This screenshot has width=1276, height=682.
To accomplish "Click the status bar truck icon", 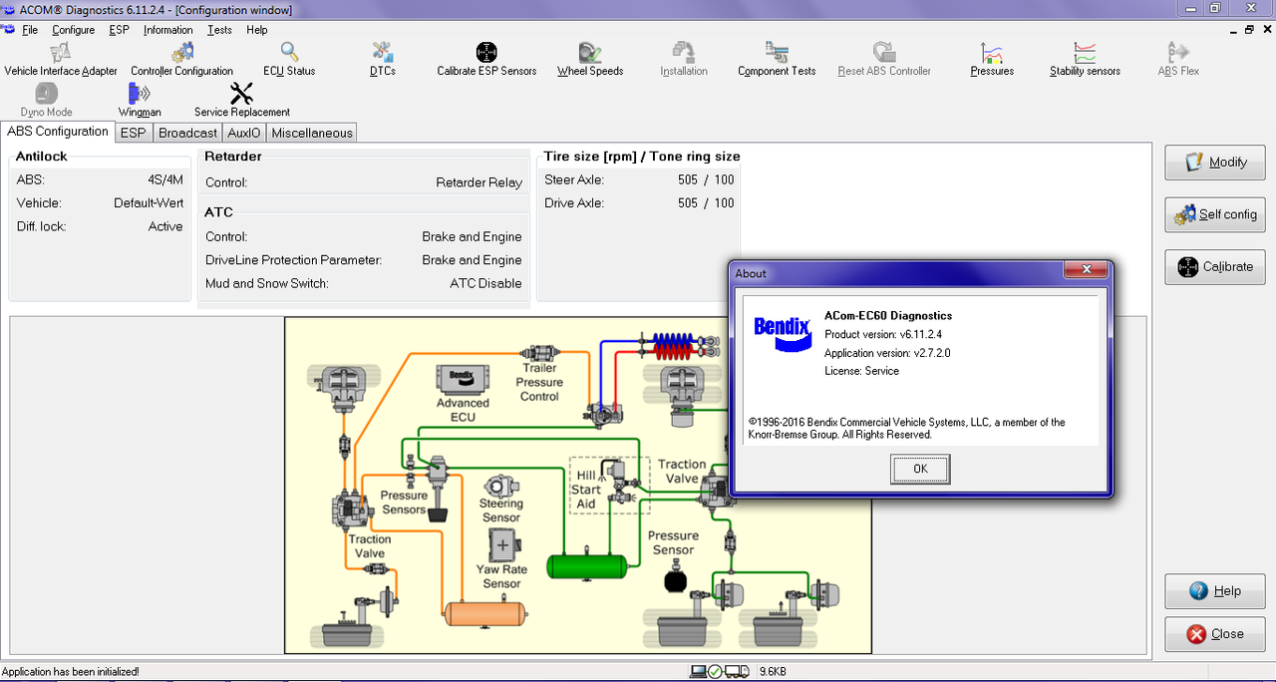I will coord(737,672).
